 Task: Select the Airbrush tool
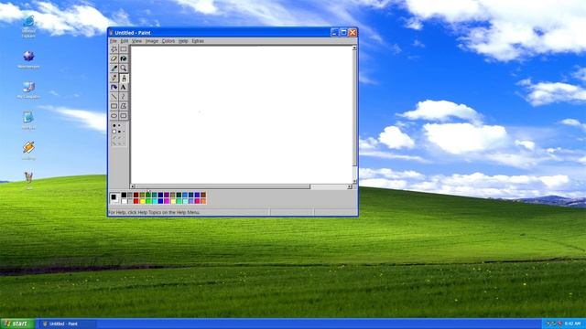114,87
